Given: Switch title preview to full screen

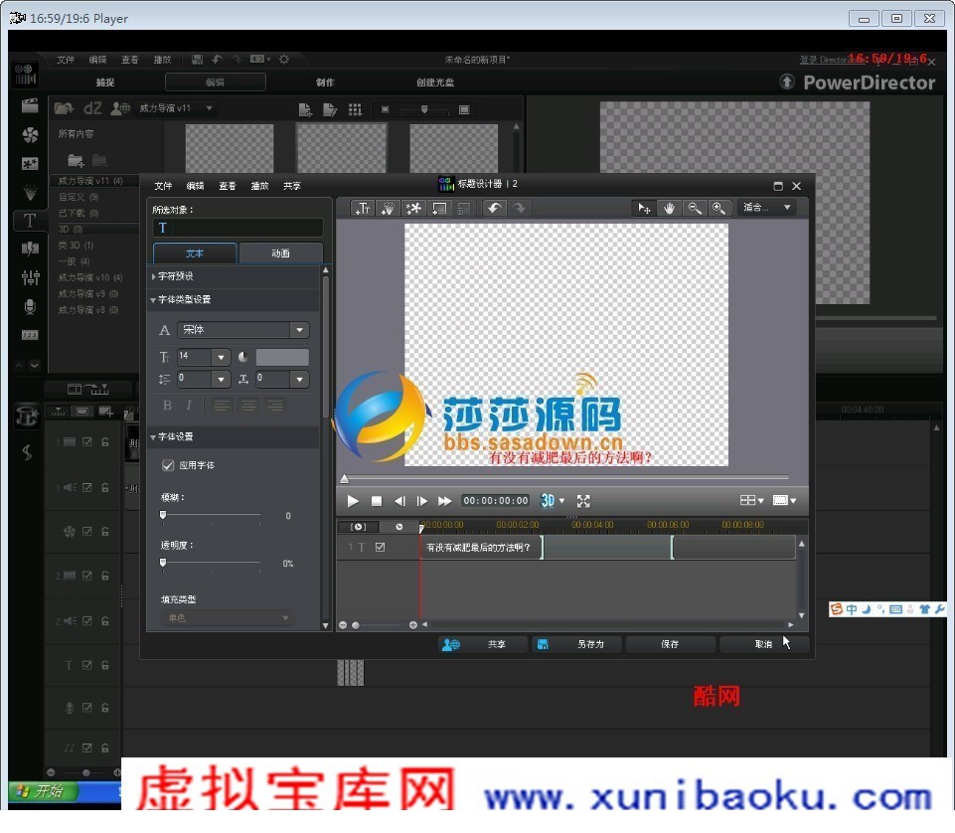Looking at the screenshot, I should 583,501.
